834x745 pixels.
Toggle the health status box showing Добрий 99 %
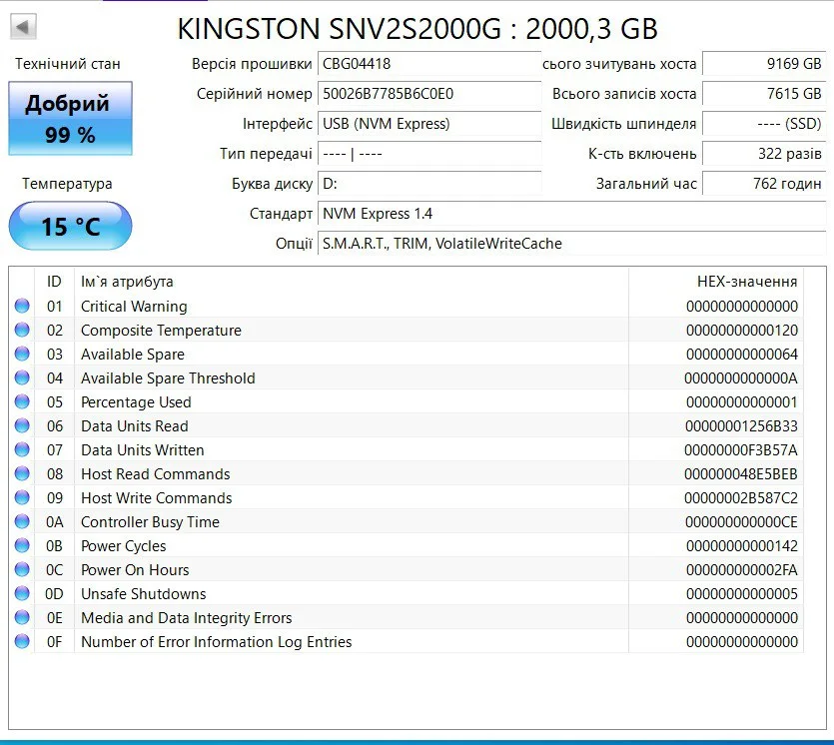coord(70,117)
